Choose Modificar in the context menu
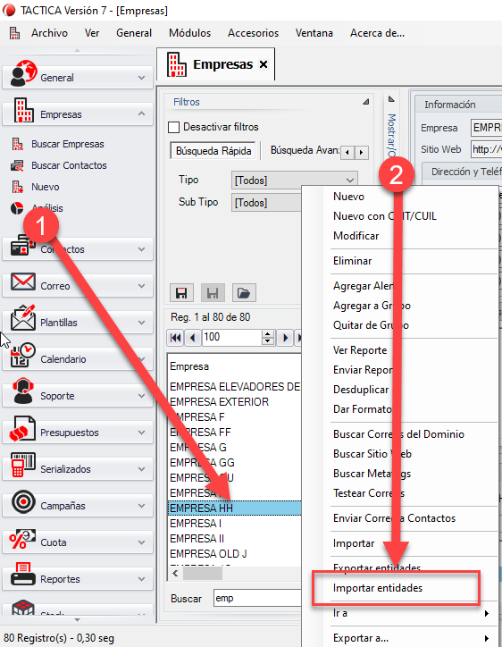The height and width of the screenshot is (647, 502). (x=356, y=236)
